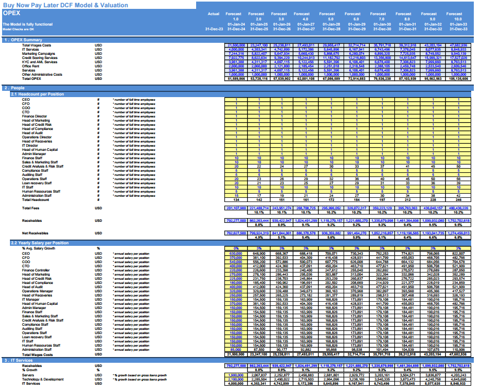Viewport: 478px width, 392px height.
Task: Select Total Headcount value 134
Action: [x=236, y=200]
